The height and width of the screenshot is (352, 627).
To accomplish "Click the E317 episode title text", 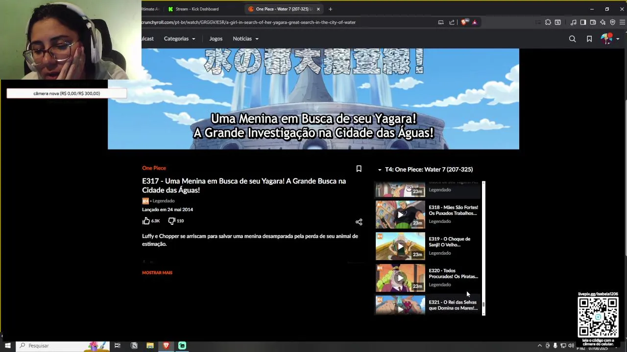I will 244,186.
